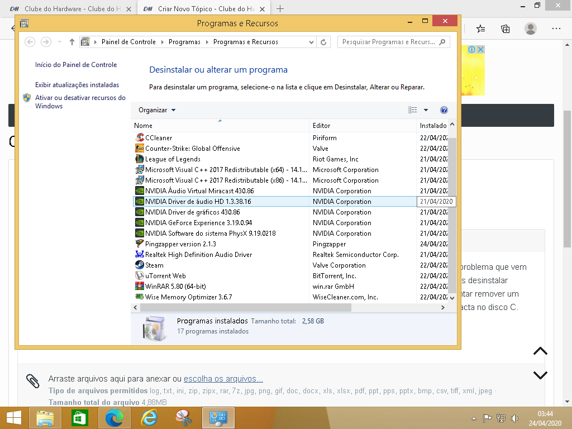Open Ativar ou desativar recursos do Windows
The height and width of the screenshot is (429, 572).
(80, 102)
